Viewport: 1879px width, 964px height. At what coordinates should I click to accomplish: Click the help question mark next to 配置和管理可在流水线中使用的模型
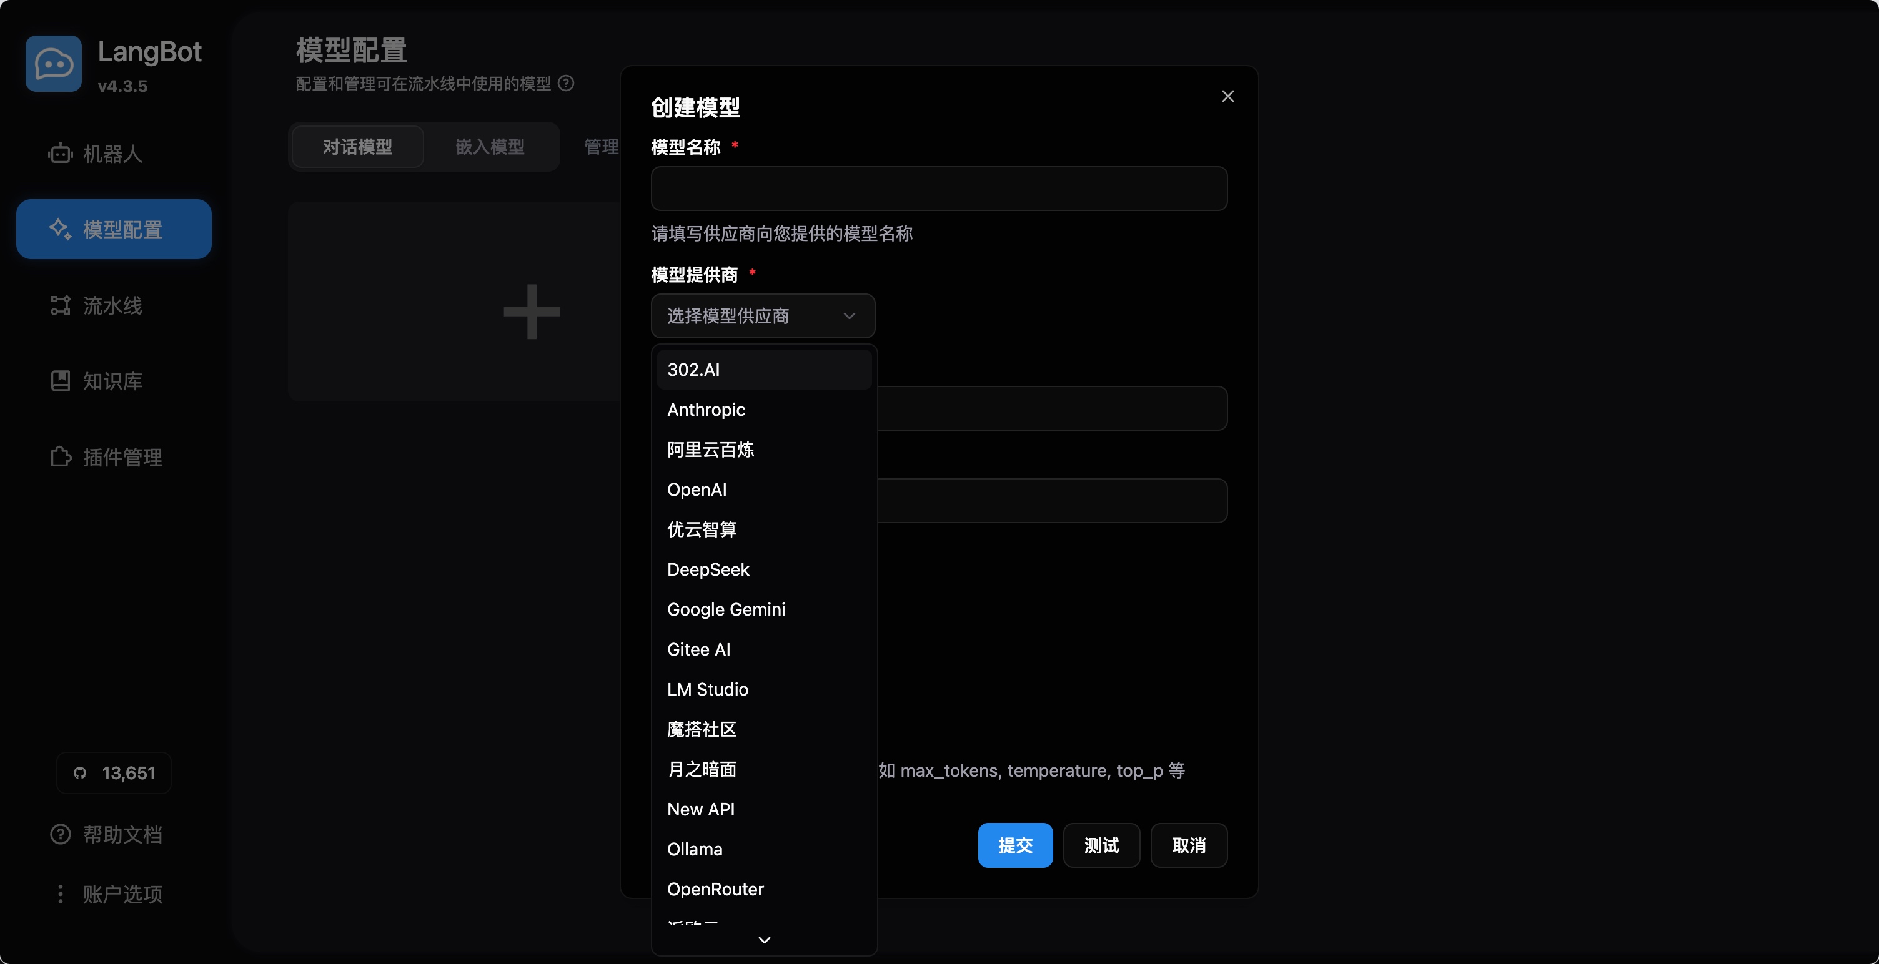[566, 83]
